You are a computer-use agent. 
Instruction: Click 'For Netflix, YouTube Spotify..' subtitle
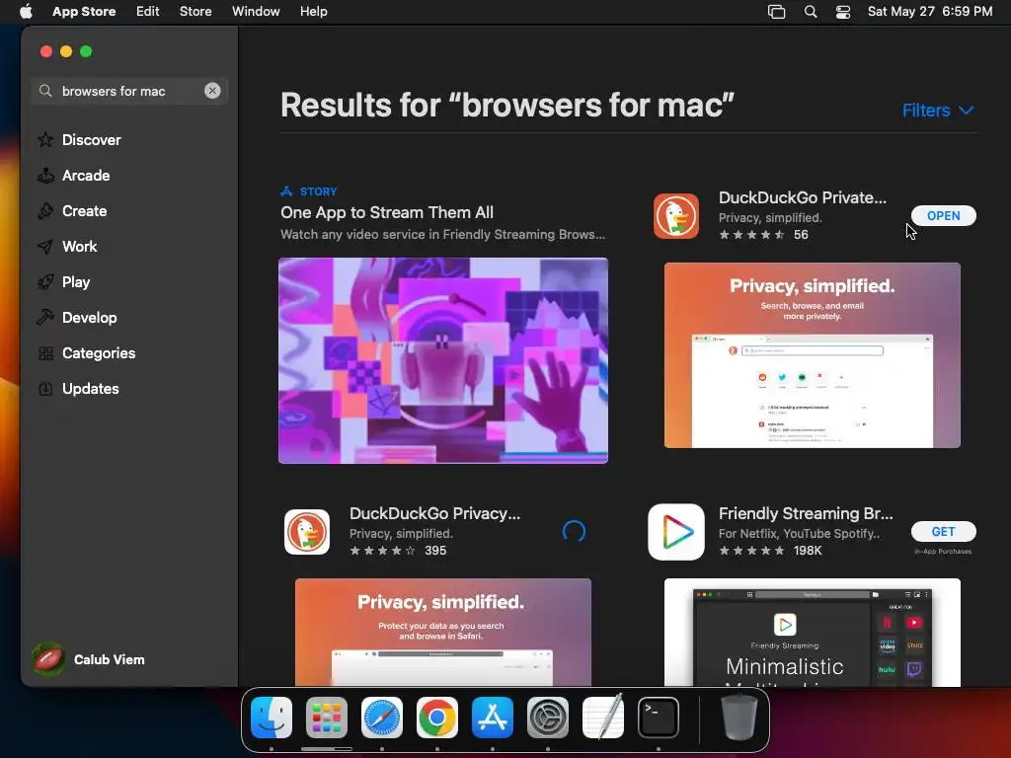[x=799, y=534]
